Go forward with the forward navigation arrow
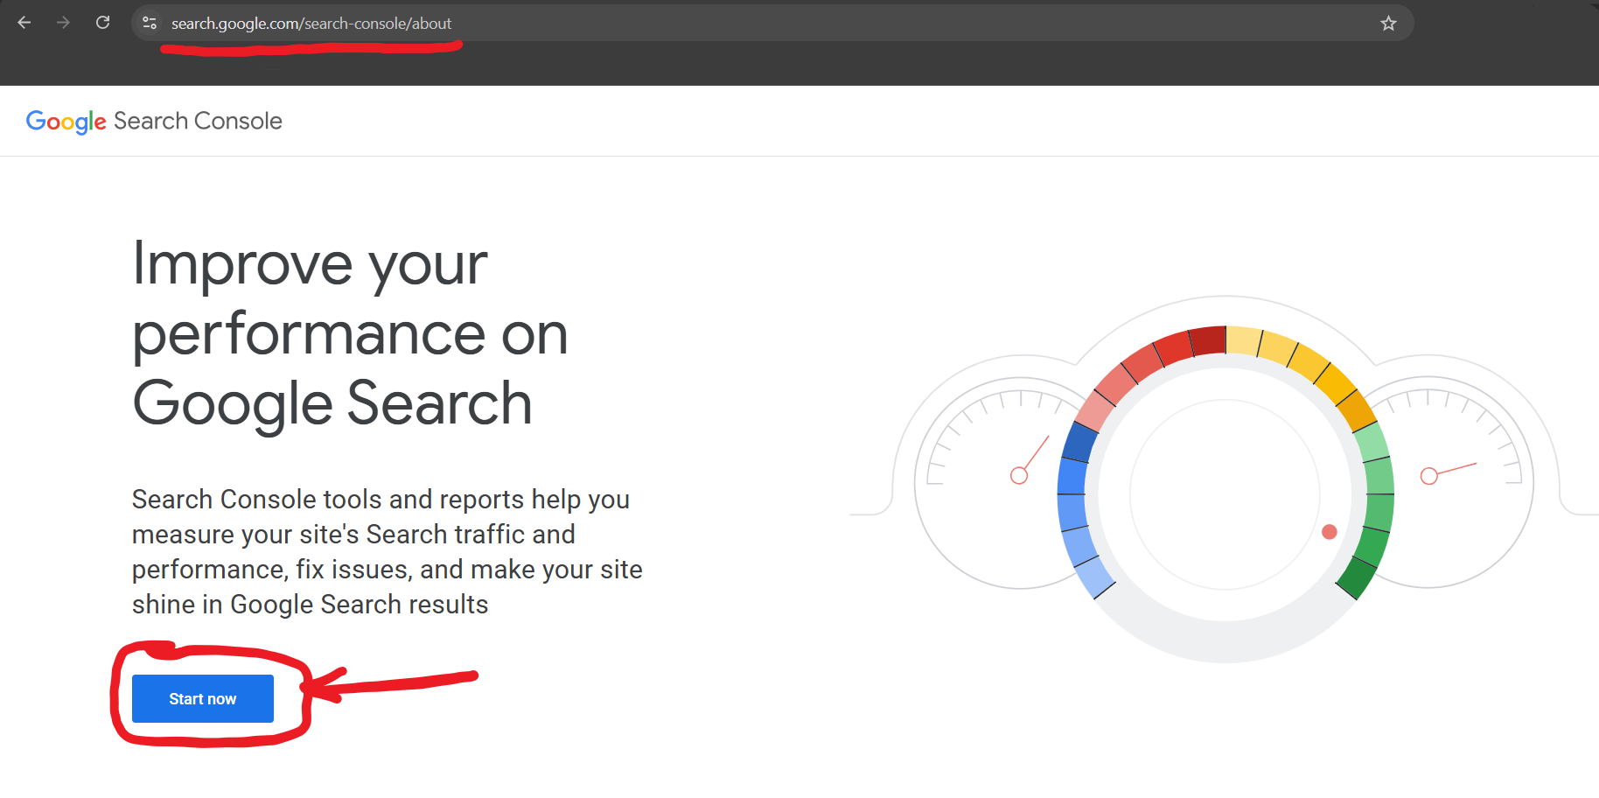Viewport: 1599px width, 798px height. point(63,23)
